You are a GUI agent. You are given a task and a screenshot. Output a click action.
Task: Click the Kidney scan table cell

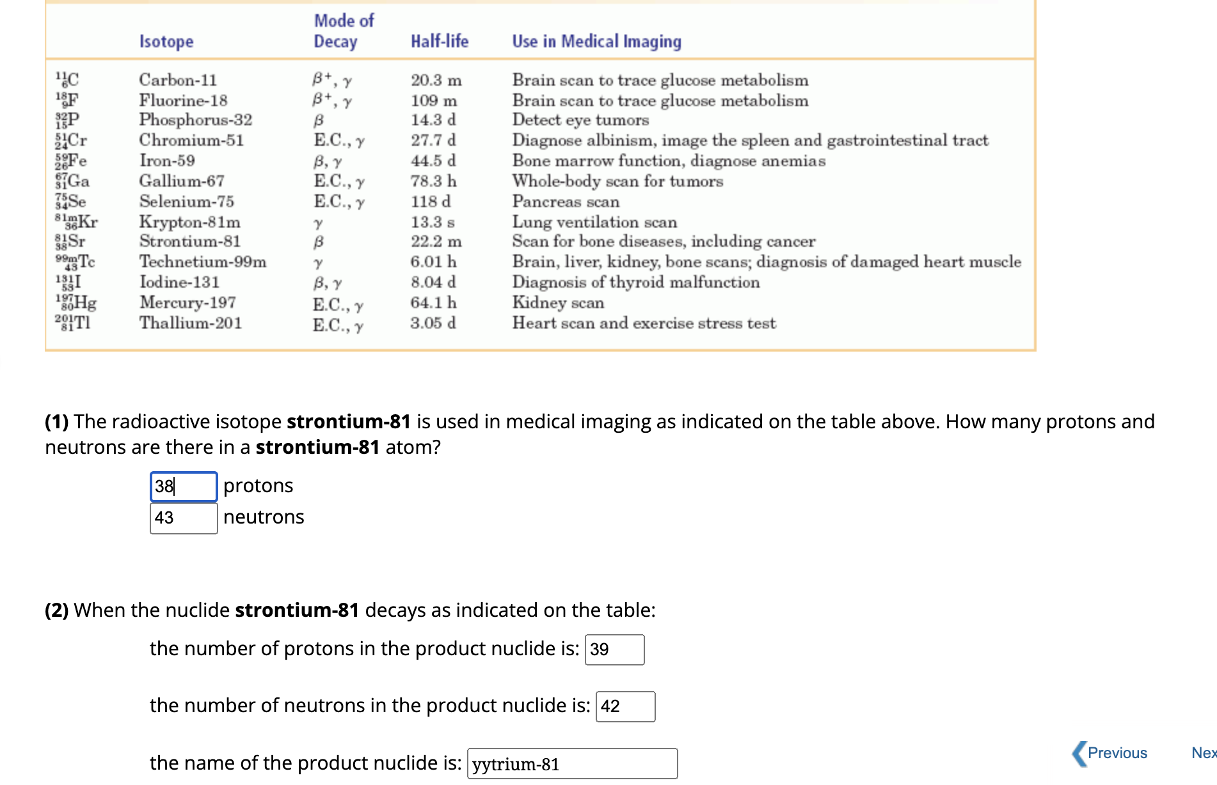558,302
